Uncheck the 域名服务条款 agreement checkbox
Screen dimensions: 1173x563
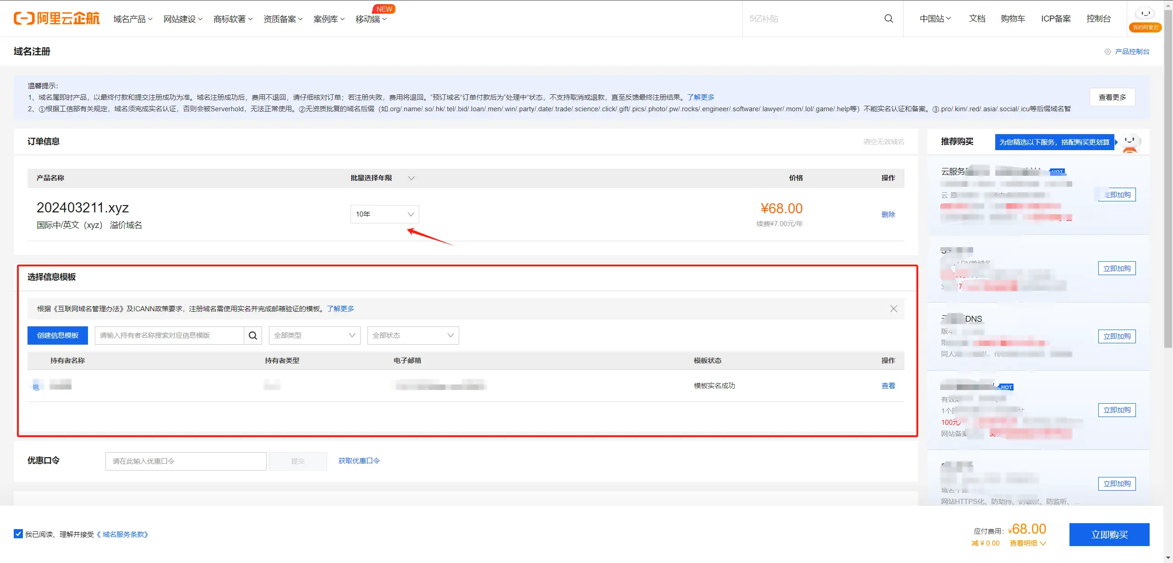[18, 534]
